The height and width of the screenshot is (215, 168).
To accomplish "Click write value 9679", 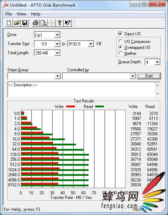I will [x=137, y=123].
